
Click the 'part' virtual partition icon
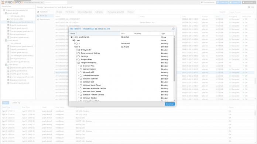coord(75,41)
